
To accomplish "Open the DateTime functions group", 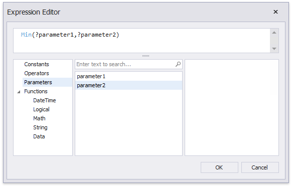I will coord(45,100).
